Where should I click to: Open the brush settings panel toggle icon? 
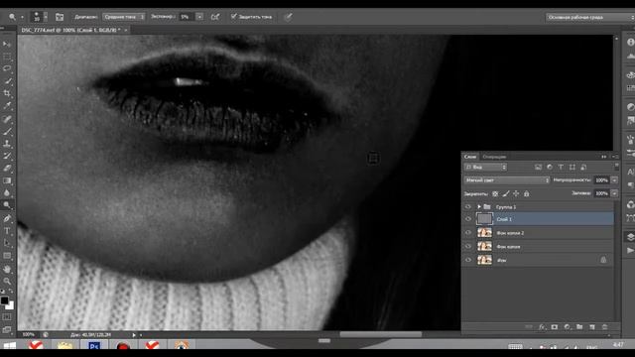[x=60, y=17]
